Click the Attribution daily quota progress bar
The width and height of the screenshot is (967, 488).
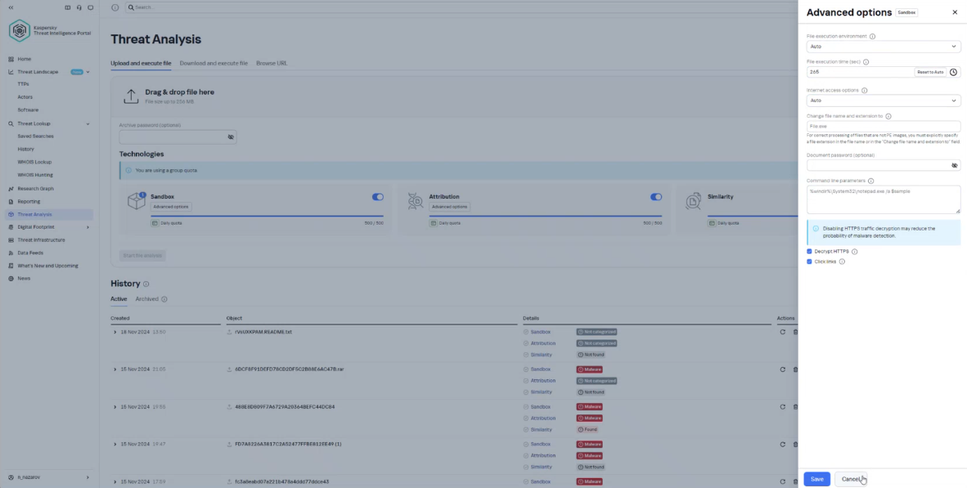point(546,217)
